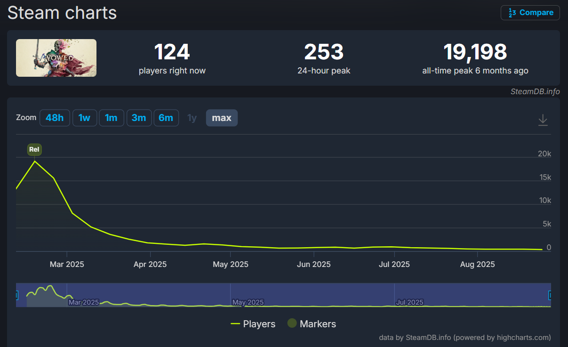Click the 10k y-axis label

click(x=545, y=201)
